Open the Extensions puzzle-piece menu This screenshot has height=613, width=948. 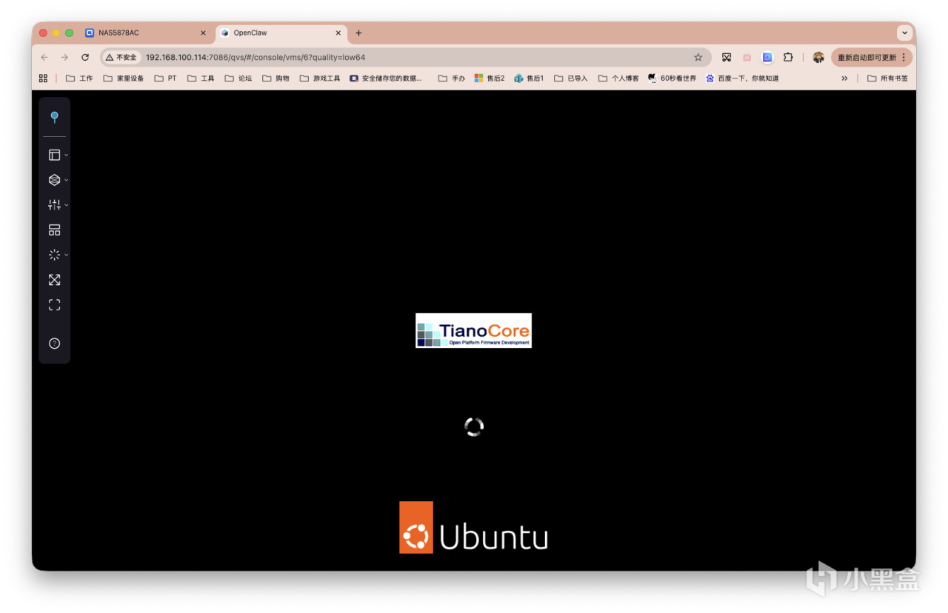tap(788, 57)
